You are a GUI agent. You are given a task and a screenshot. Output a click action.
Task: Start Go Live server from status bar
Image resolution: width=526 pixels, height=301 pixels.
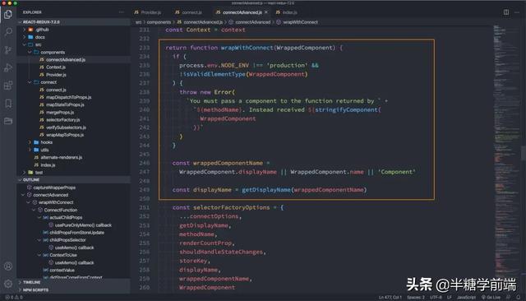[x=491, y=298]
